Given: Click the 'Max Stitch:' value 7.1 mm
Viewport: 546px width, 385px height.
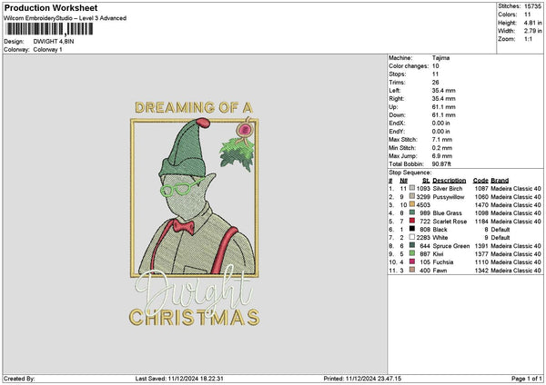Looking at the screenshot, I should coord(442,140).
